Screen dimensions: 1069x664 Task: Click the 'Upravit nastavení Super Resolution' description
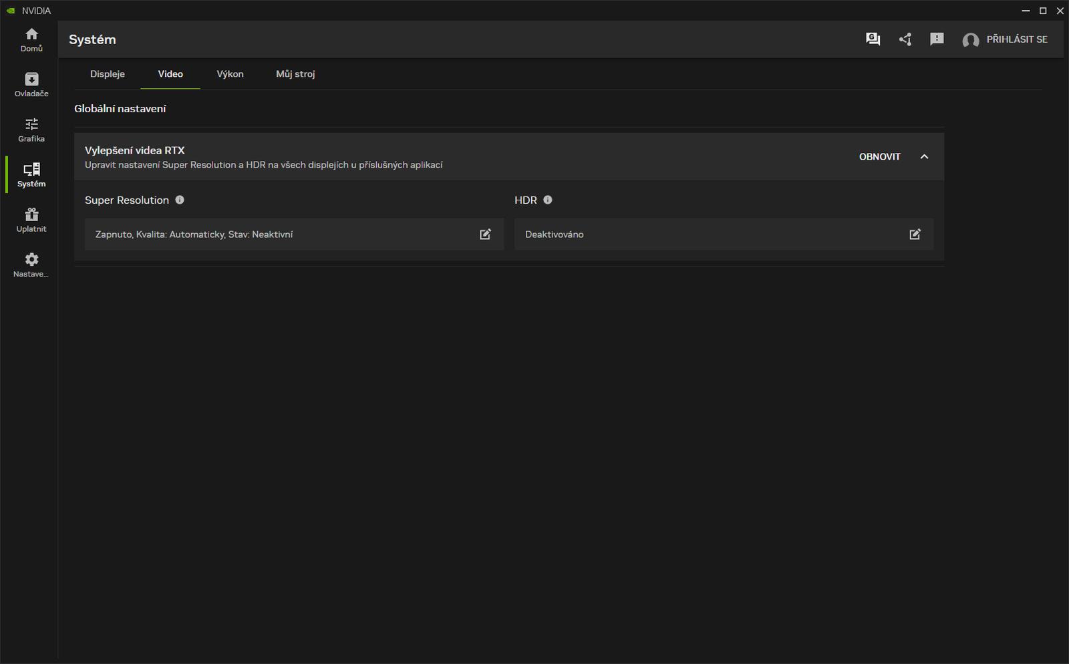(264, 165)
